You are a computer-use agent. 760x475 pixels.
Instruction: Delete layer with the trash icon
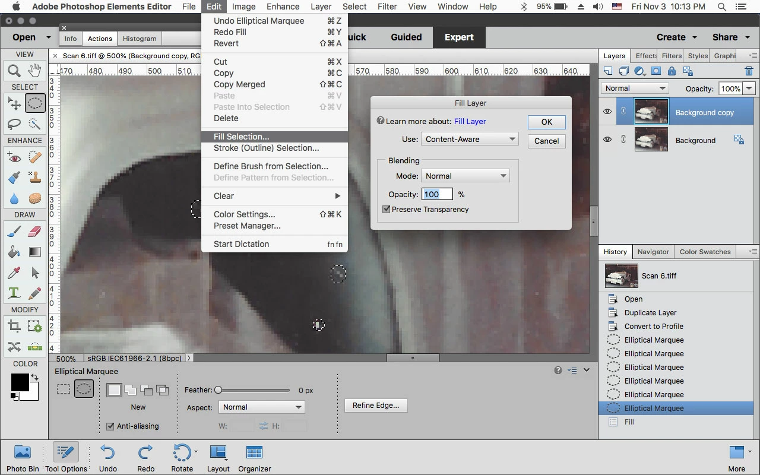tap(749, 71)
